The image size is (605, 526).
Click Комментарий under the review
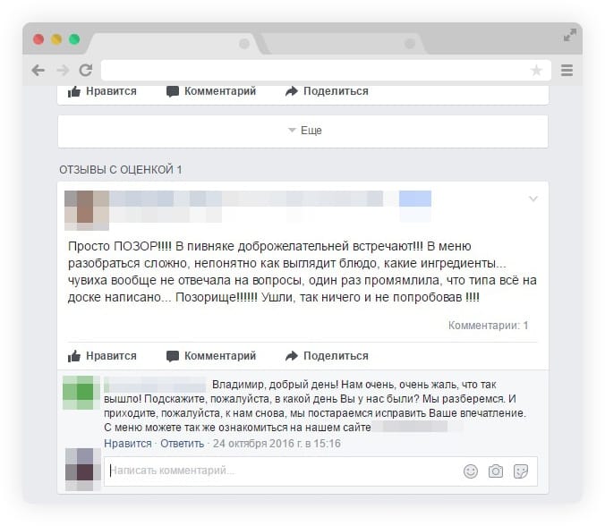click(211, 356)
